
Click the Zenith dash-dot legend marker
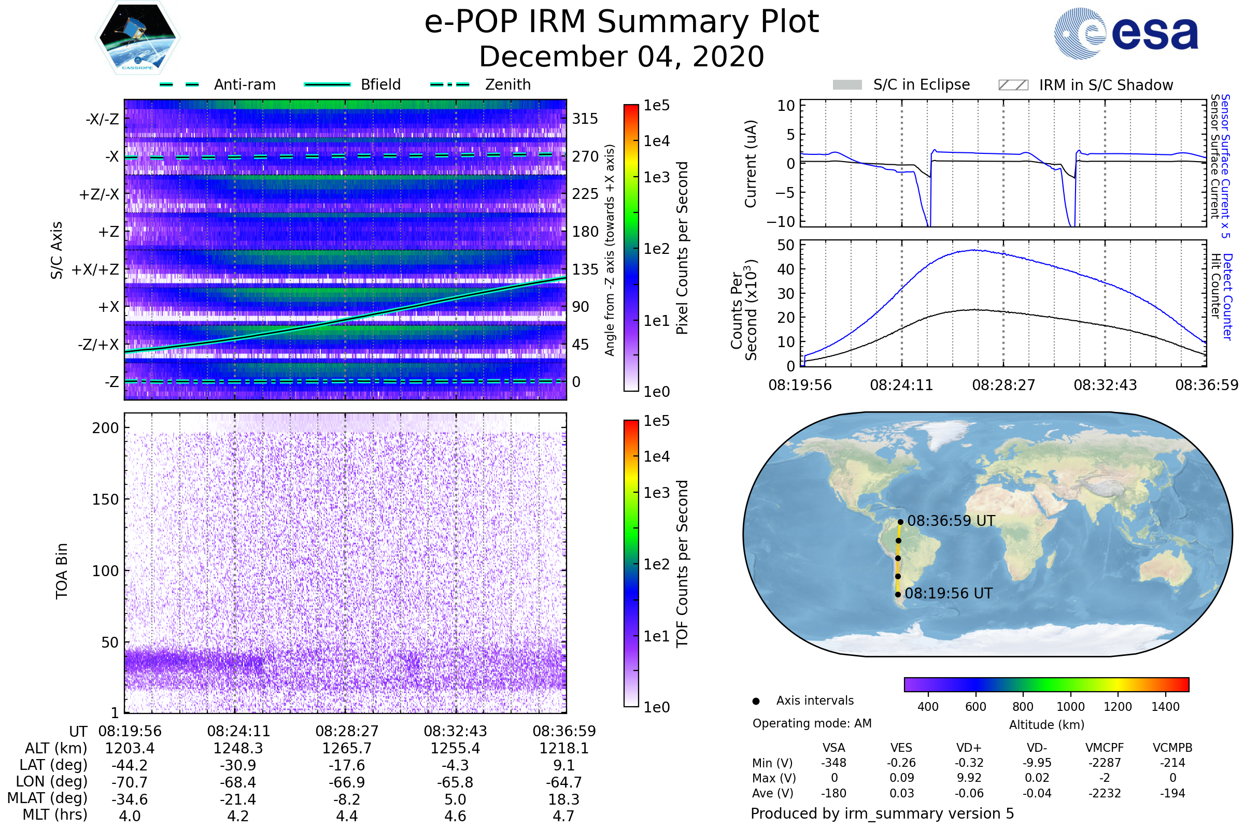(449, 84)
